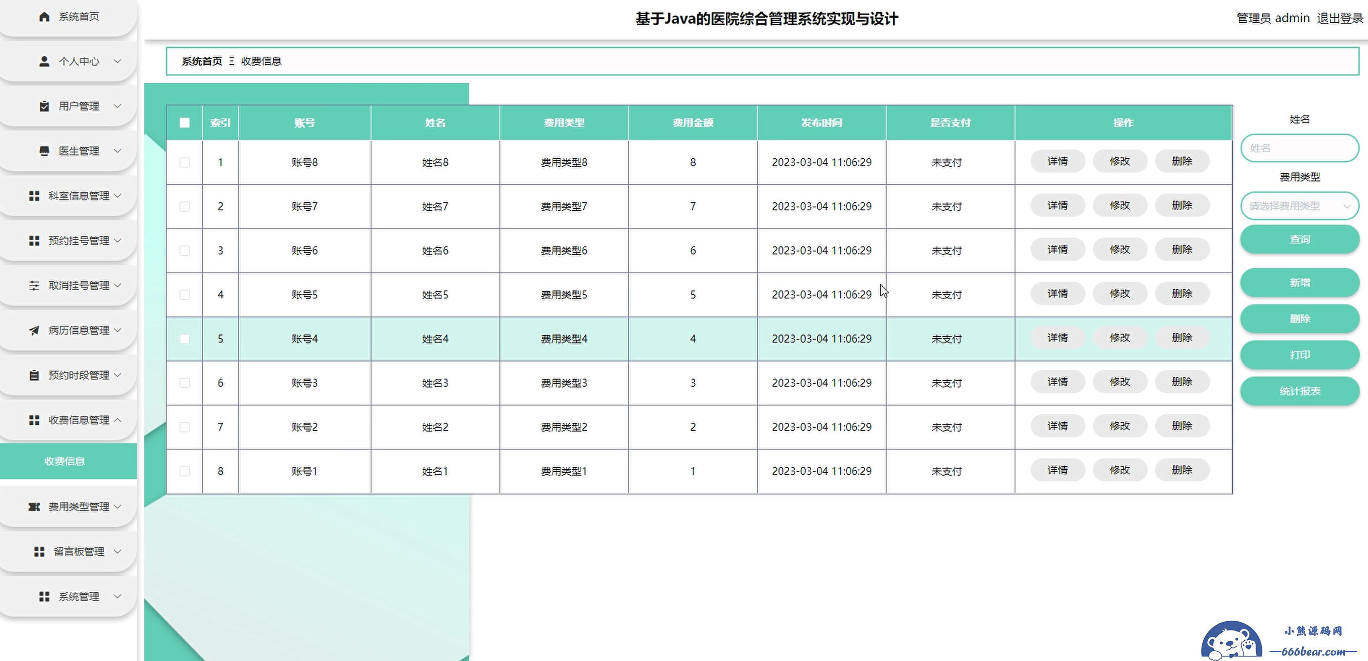Click 未支付 status in row 账号1
Viewport: 1368px width, 661px height.
tap(947, 471)
